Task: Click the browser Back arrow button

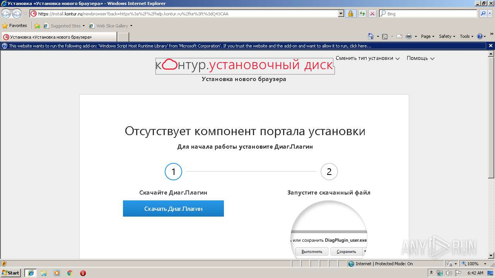Action: coord(6,14)
